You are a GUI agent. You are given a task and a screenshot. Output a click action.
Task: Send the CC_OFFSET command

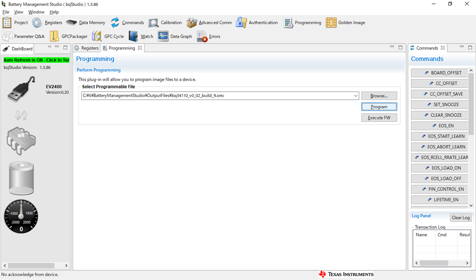[440, 83]
